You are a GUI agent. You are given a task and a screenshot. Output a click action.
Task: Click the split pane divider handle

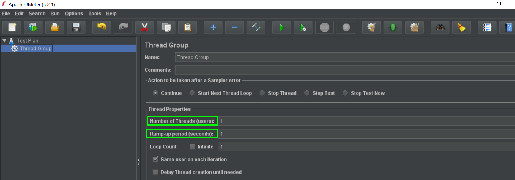click(x=139, y=162)
